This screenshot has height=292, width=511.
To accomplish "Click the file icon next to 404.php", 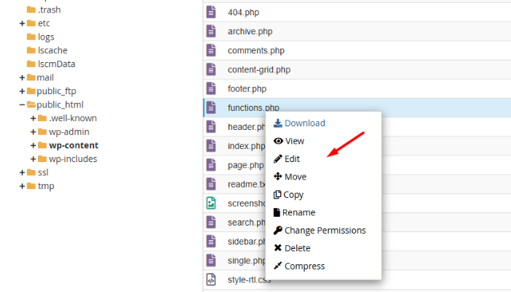I will pyautogui.click(x=211, y=12).
